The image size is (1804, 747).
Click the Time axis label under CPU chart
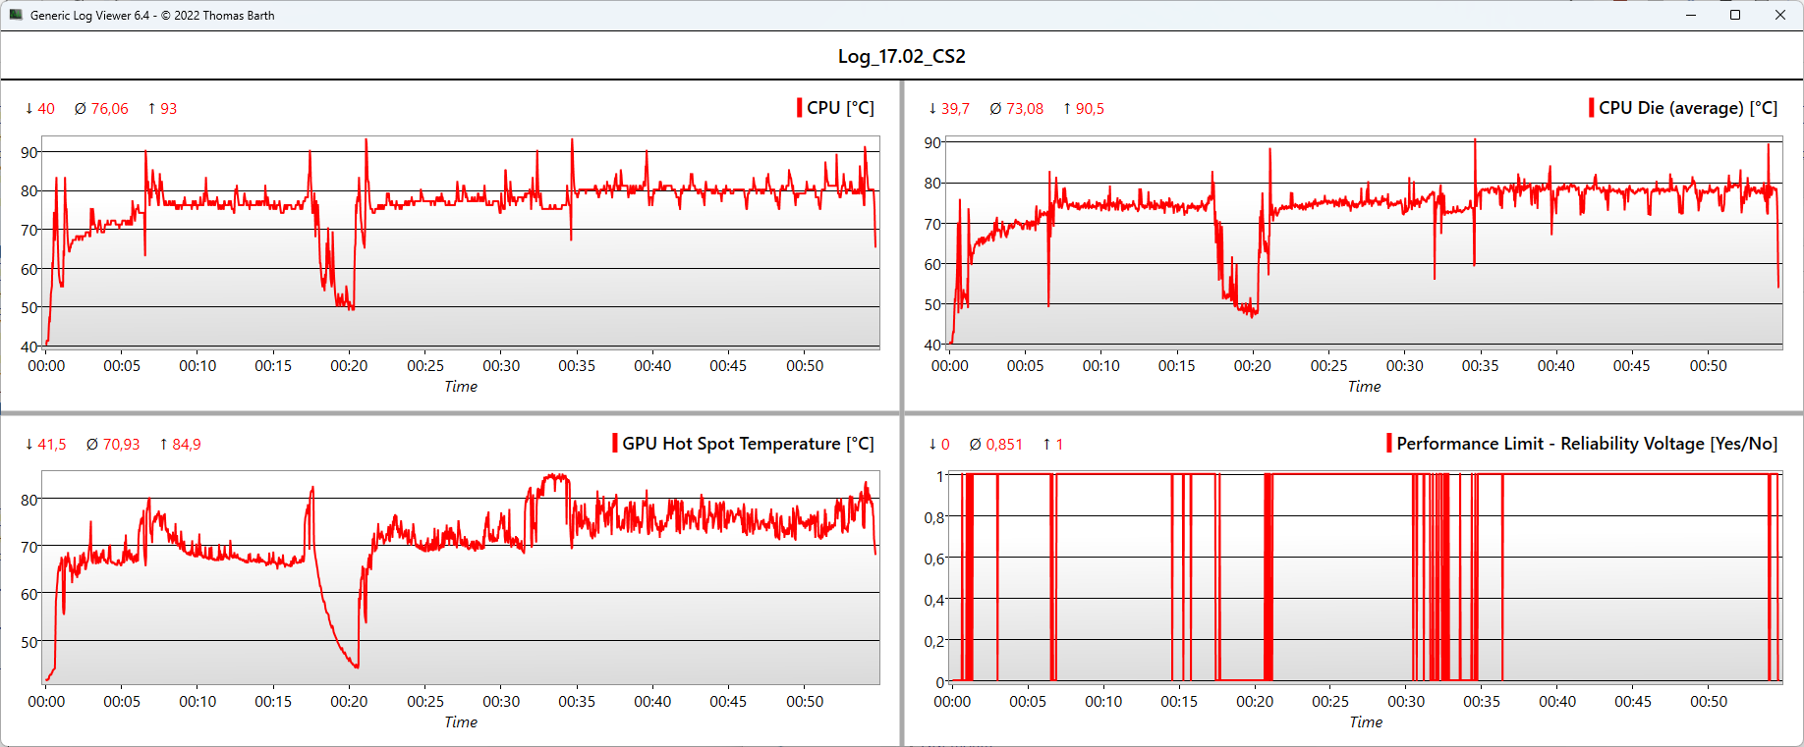461,387
